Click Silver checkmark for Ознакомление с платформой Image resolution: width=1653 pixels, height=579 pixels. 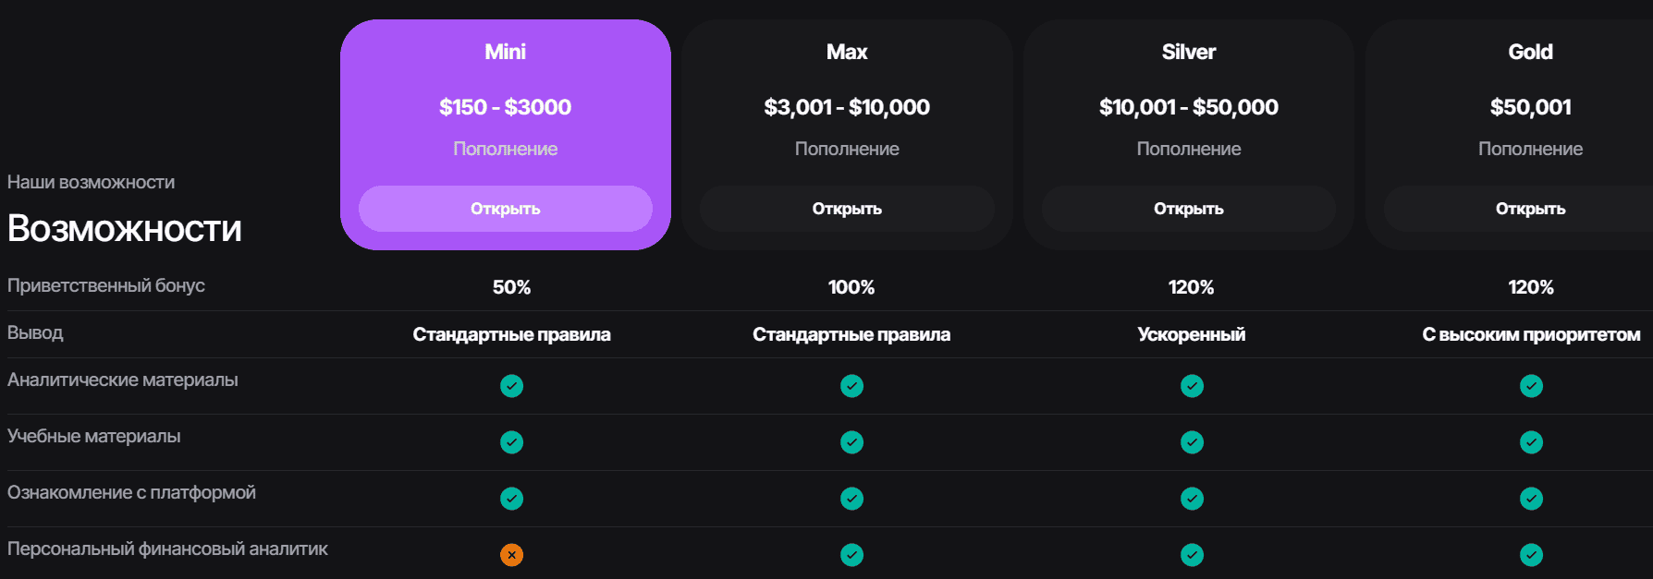tap(1192, 499)
